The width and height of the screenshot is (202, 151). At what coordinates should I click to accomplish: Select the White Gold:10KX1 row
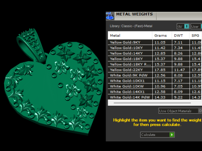[x=155, y=81]
